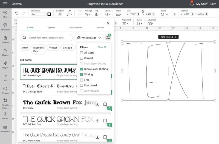Click the Rotate icon

[x=162, y=14]
